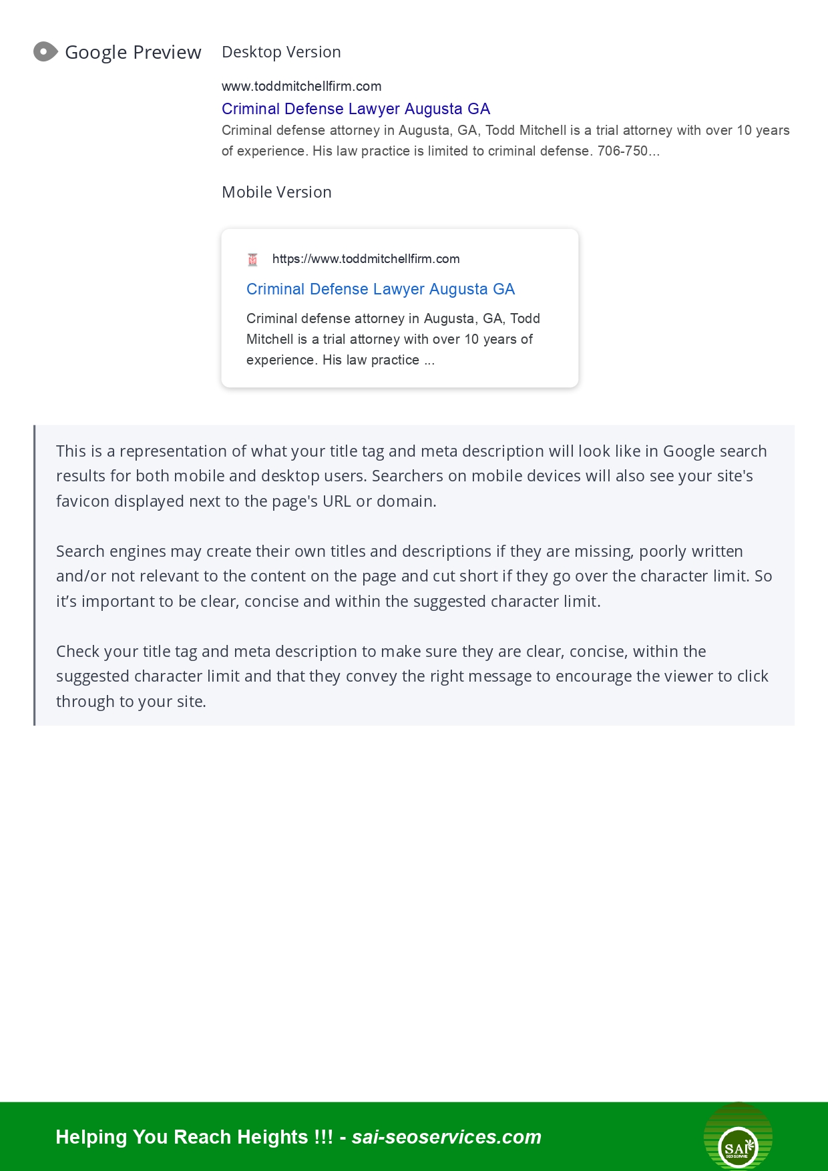Screen dimensions: 828x1171
Task: Click the desktop meta description snippet
Action: 505,140
